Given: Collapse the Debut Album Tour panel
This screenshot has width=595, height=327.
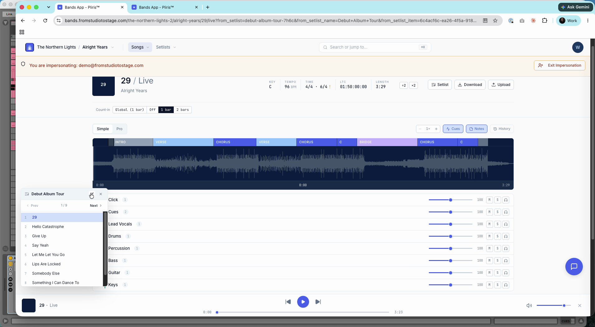Looking at the screenshot, I should click(x=92, y=194).
